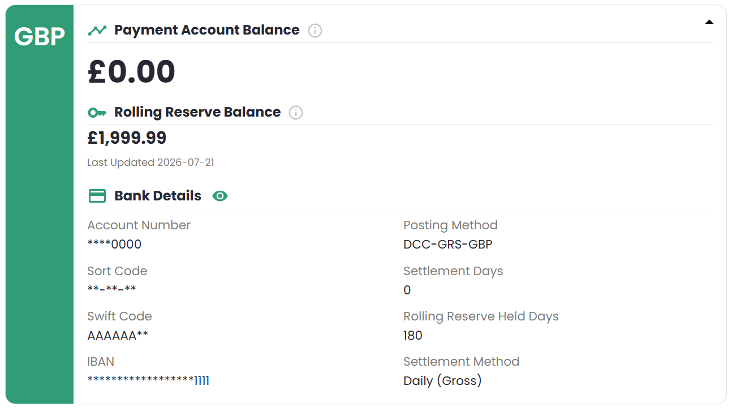Click the DCC-GRS-GBP posting method value
The height and width of the screenshot is (411, 732).
tap(448, 245)
